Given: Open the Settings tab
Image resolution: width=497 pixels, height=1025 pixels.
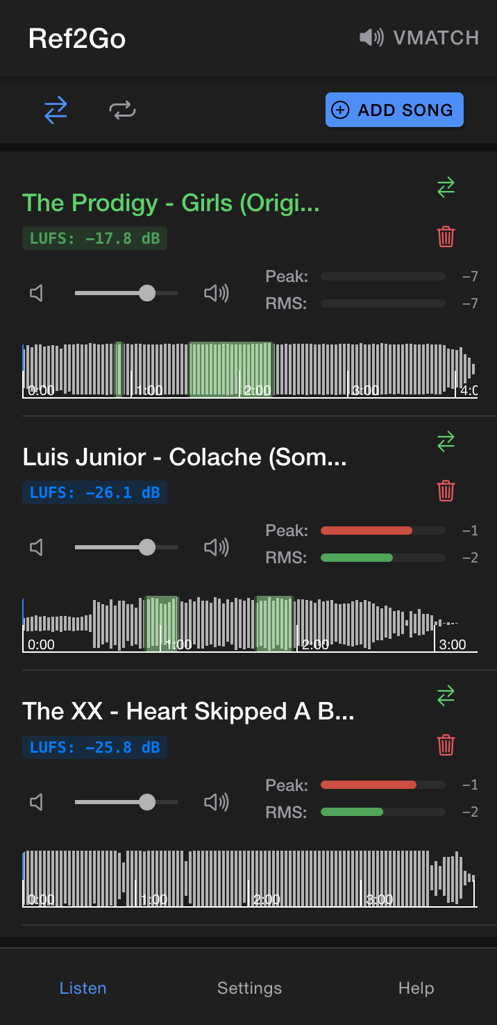Looking at the screenshot, I should [x=249, y=988].
